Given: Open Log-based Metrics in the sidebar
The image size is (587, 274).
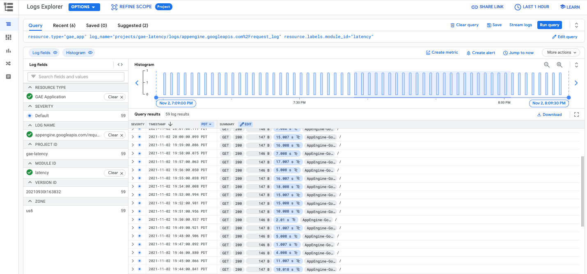Looking at the screenshot, I should point(9,51).
